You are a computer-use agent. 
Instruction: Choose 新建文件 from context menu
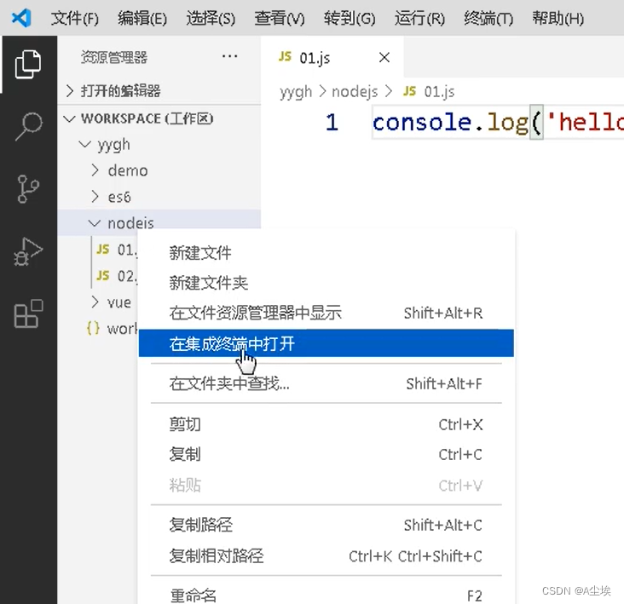coord(326,253)
